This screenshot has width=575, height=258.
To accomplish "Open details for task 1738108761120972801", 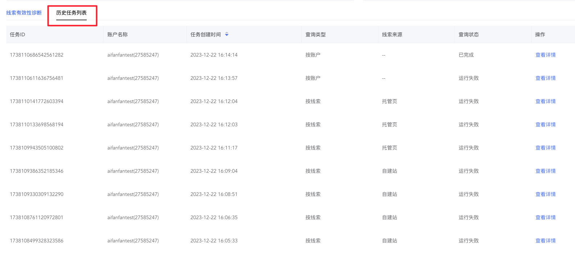I will (545, 217).
